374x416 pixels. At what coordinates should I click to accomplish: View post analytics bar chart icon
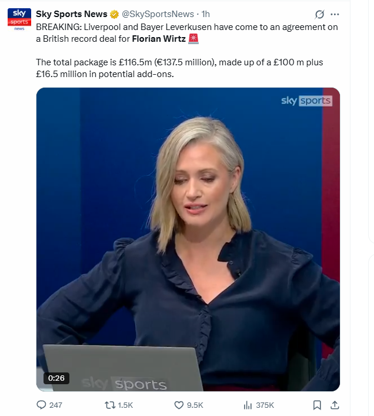(x=248, y=405)
